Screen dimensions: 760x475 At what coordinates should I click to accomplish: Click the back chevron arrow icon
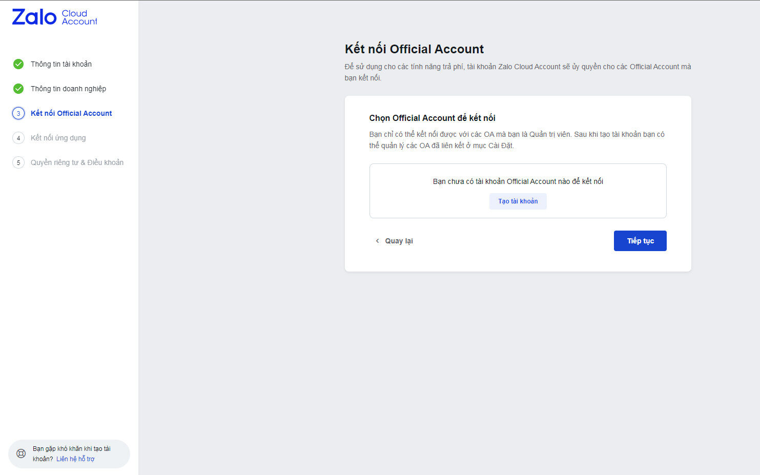(378, 241)
